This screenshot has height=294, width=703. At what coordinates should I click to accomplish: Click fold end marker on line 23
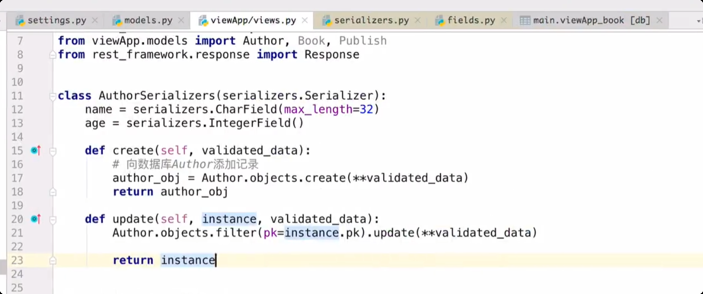click(x=53, y=260)
